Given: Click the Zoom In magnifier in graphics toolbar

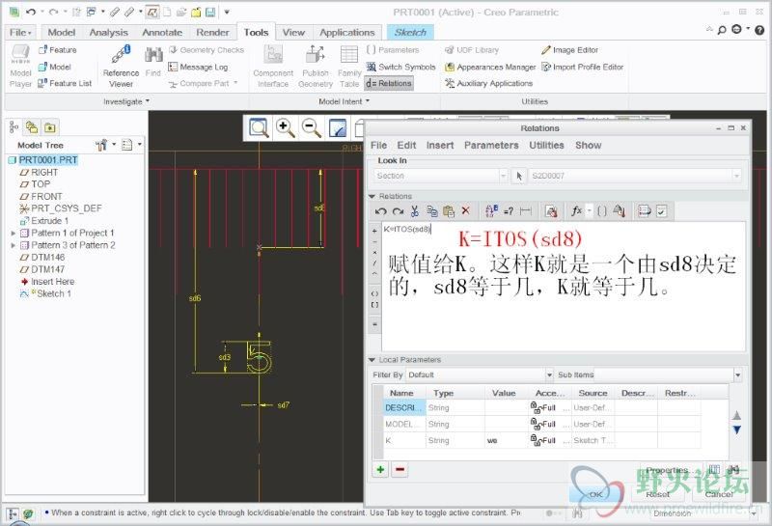Looking at the screenshot, I should tap(285, 127).
